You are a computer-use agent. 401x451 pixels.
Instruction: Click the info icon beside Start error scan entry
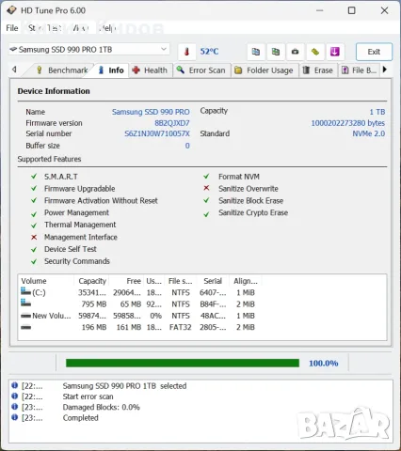pos(14,396)
